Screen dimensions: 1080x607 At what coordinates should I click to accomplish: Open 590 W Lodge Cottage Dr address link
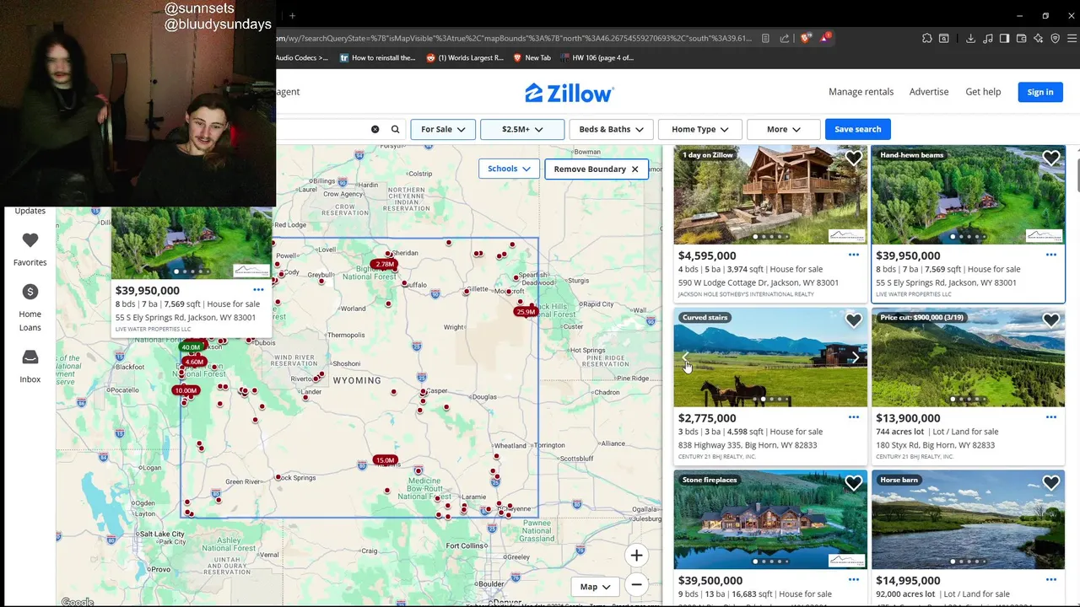coord(759,282)
